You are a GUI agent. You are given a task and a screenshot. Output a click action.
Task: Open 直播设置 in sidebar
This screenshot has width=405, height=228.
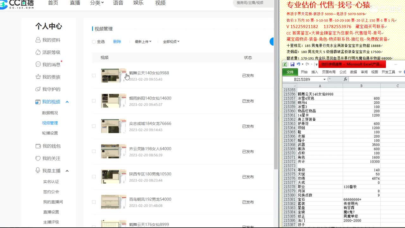(51, 212)
